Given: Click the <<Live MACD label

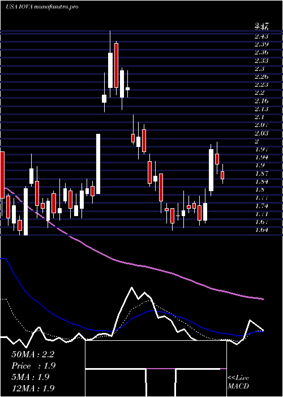Looking at the screenshot, I should pyautogui.click(x=238, y=382).
